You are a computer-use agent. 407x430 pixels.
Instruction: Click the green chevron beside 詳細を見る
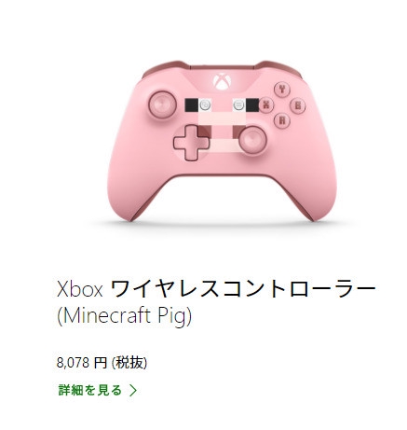(133, 391)
